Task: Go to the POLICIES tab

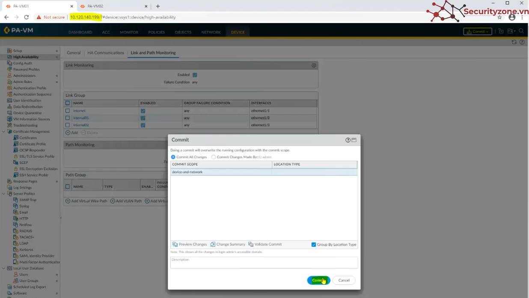Action: tap(157, 32)
